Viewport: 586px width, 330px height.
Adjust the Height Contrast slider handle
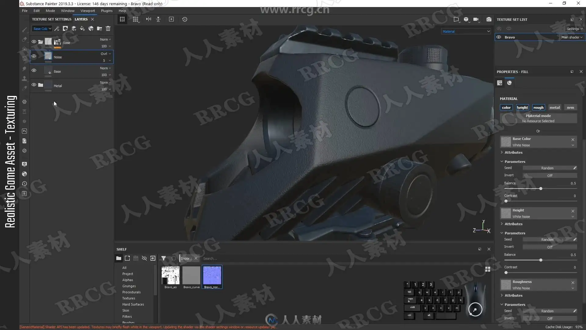click(x=506, y=273)
